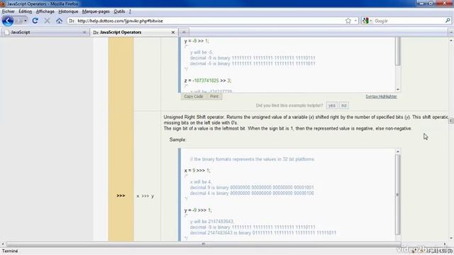Click the >>> operator cell

pyautogui.click(x=121, y=195)
